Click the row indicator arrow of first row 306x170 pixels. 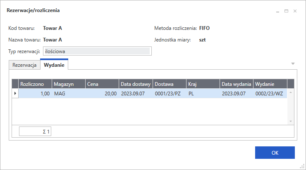15,93
